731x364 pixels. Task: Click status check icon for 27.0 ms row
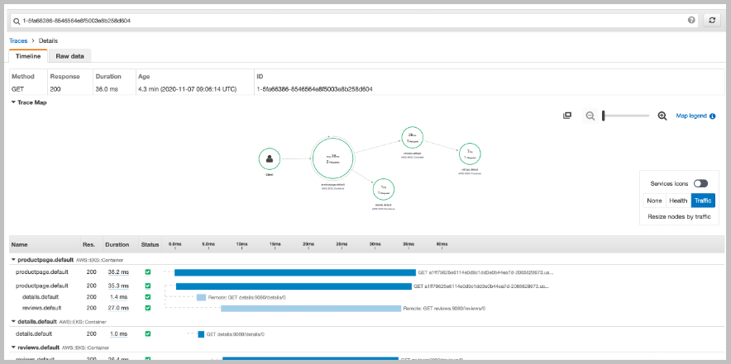point(148,308)
